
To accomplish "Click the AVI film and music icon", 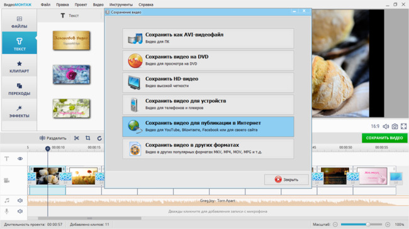I will [x=135, y=38].
